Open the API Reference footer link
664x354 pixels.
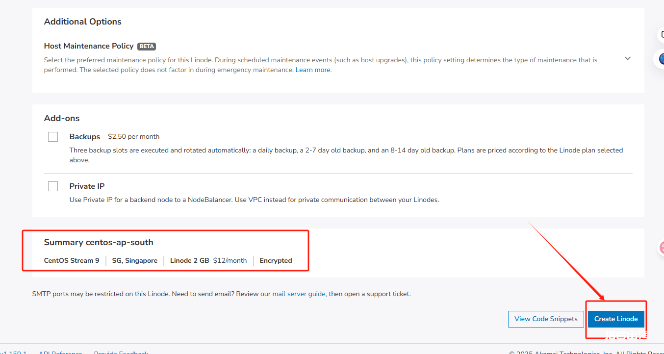click(x=60, y=352)
